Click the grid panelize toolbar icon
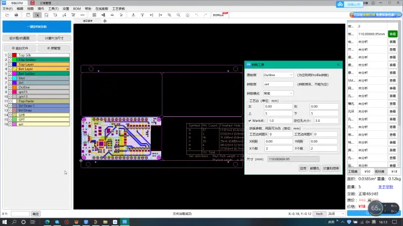The width and height of the screenshot is (403, 226). pyautogui.click(x=94, y=15)
